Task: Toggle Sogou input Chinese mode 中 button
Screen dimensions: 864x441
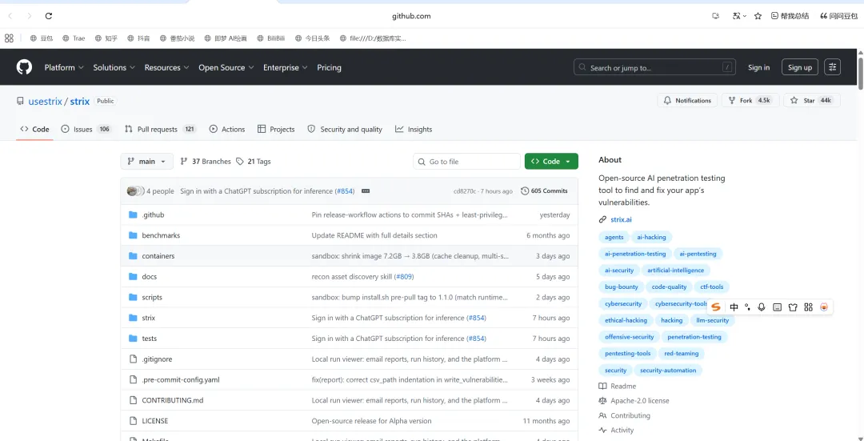Action: click(734, 307)
